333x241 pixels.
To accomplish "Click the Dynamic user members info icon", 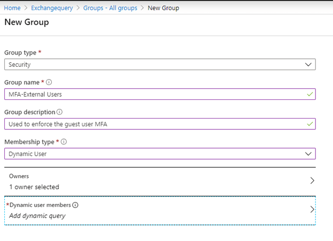I will (x=75, y=205).
